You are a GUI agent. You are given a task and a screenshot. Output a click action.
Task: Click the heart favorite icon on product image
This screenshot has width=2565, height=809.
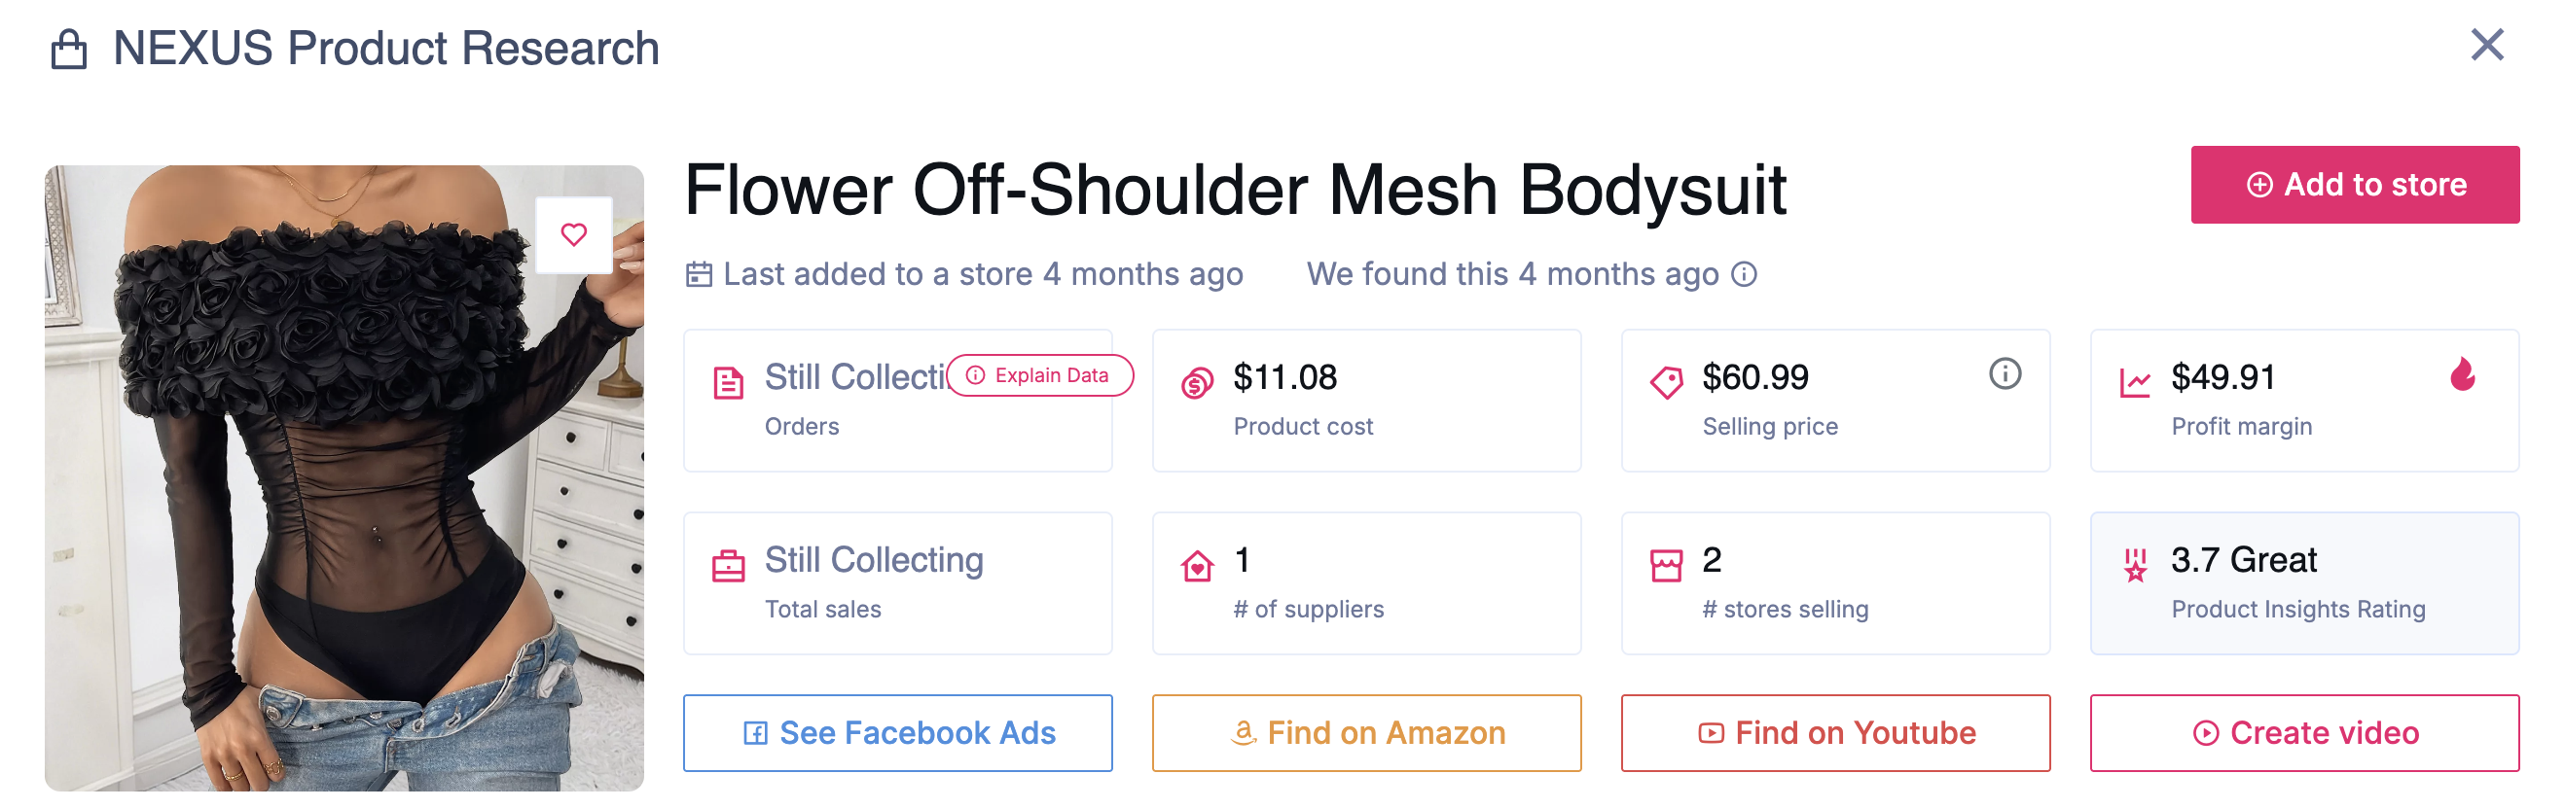[574, 233]
